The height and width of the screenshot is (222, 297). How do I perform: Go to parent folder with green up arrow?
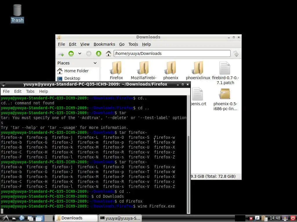pos(99,53)
